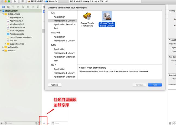Select the iPhone 5s run destination

[x=51, y=1]
